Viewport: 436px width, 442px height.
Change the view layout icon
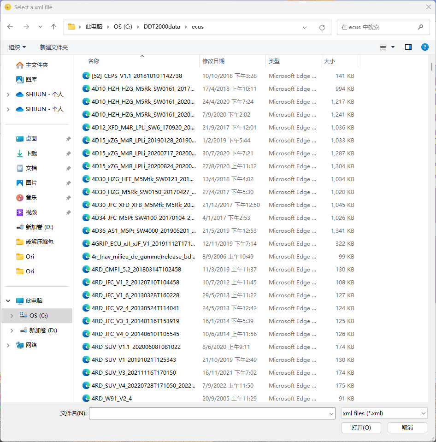383,47
